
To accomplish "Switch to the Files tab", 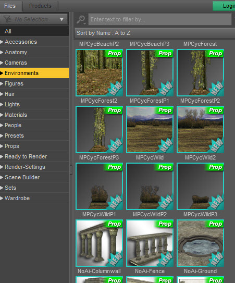I will 10,6.
